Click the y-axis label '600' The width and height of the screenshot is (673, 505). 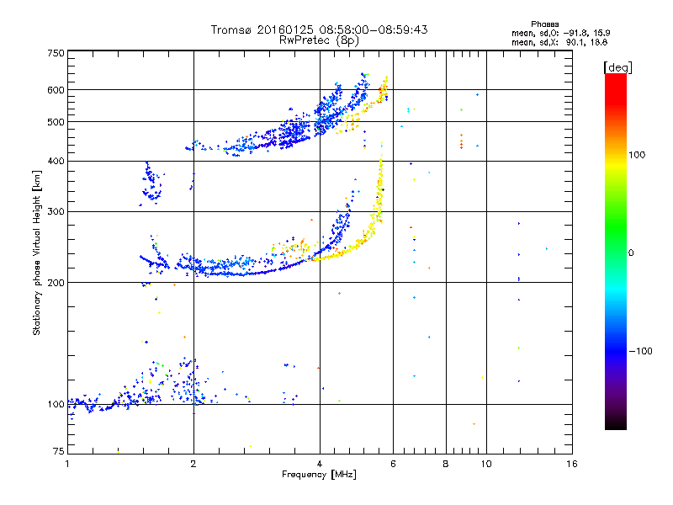coord(56,90)
